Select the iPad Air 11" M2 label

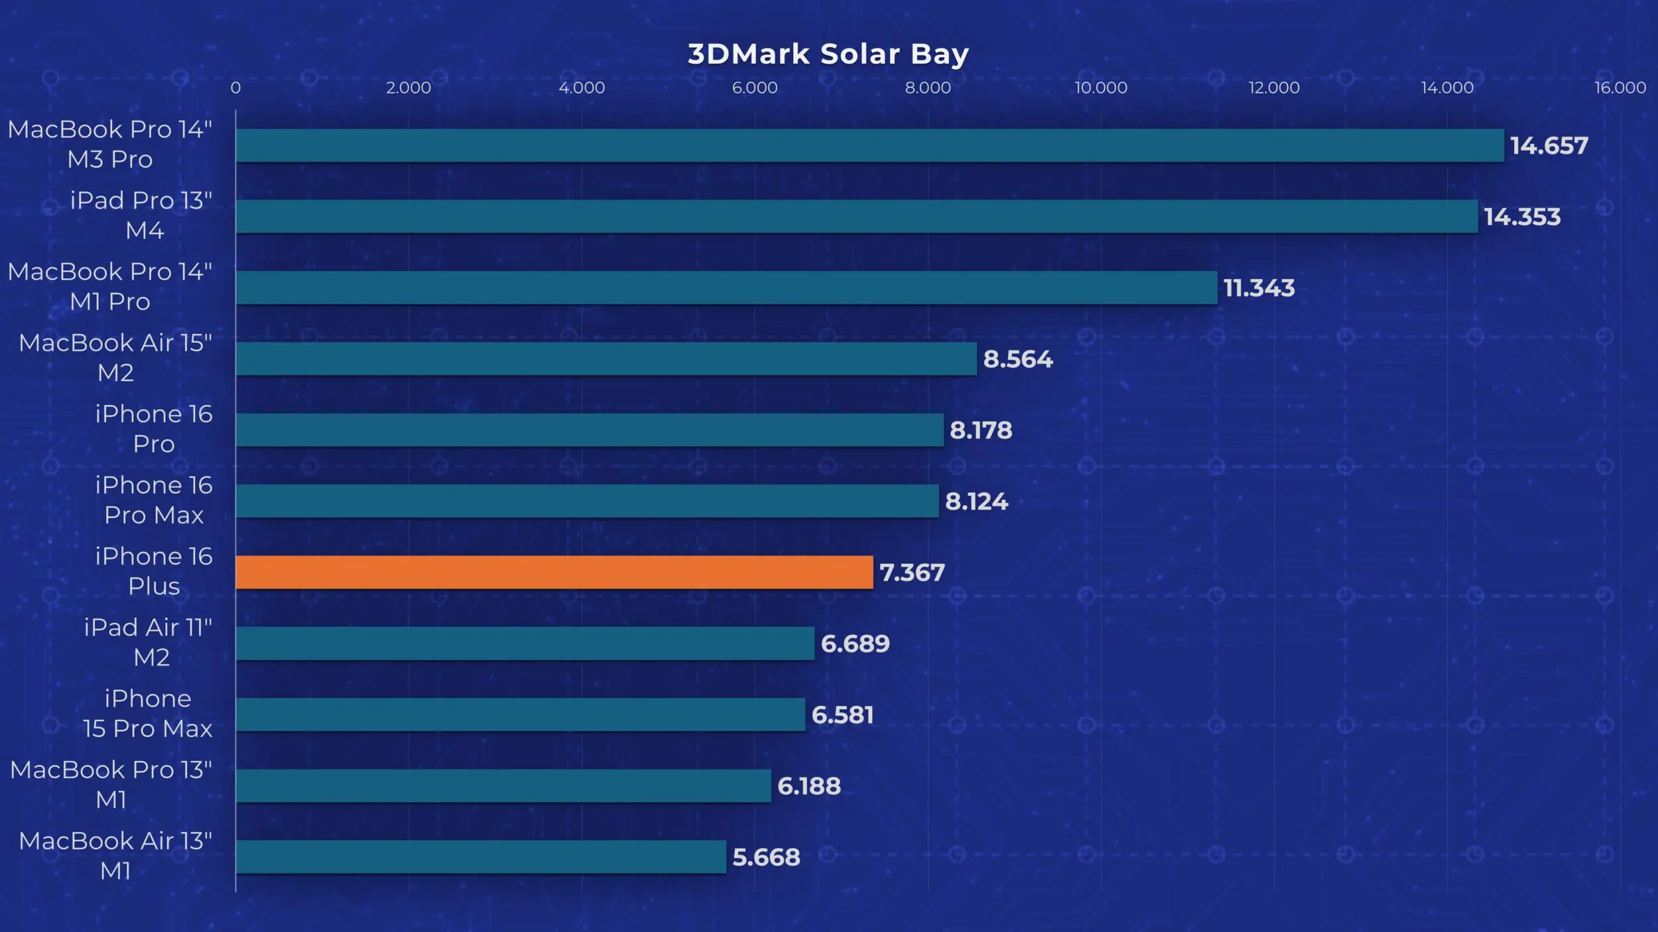(x=149, y=642)
